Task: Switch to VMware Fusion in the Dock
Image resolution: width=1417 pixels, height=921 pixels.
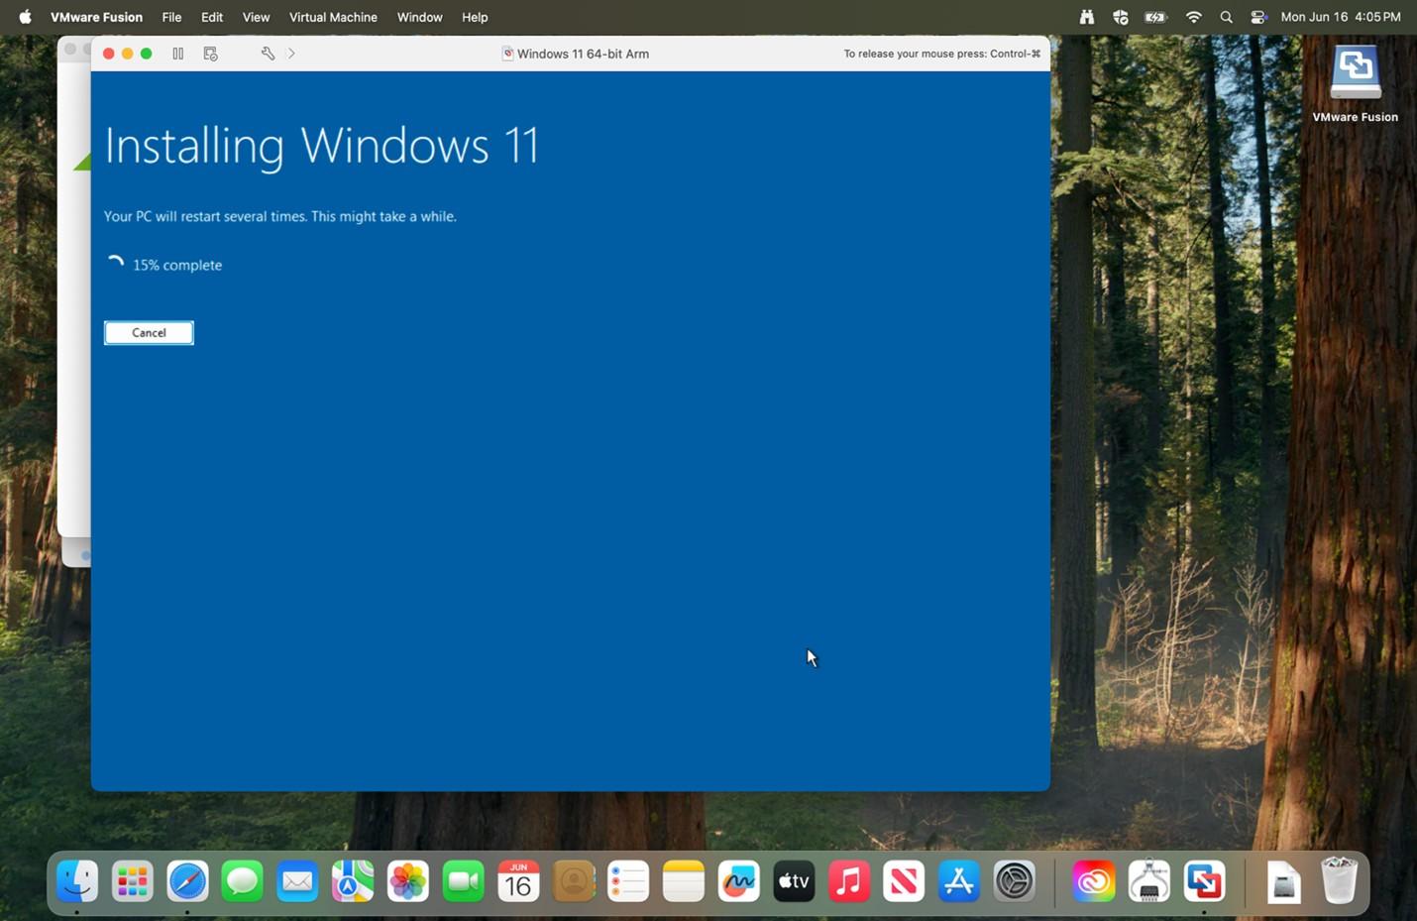Action: (x=1204, y=880)
